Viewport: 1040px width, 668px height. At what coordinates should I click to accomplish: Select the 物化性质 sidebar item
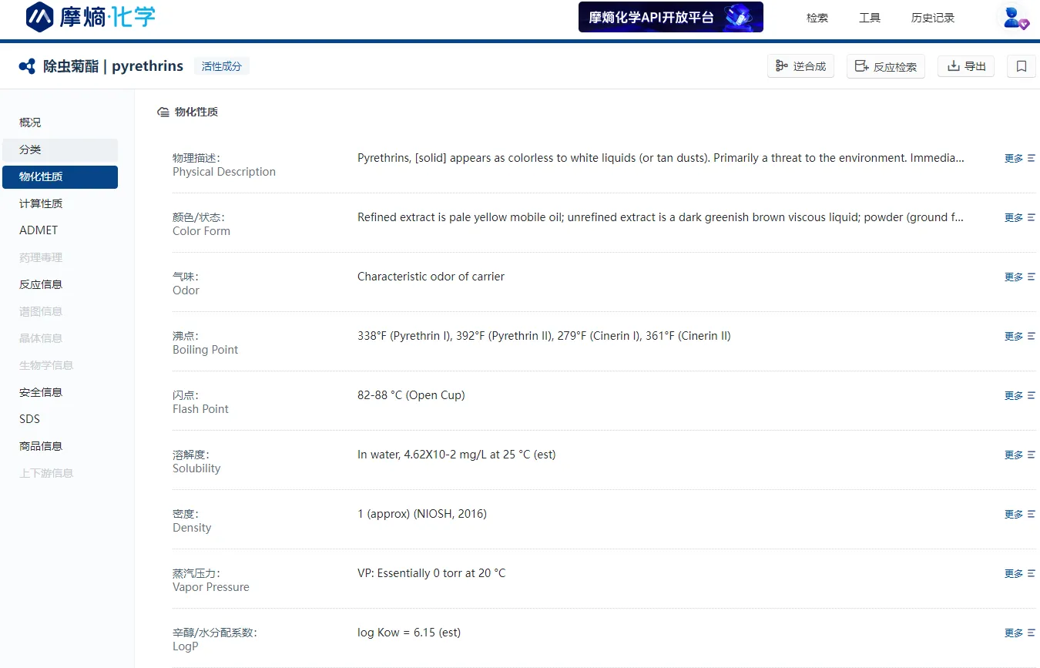60,176
